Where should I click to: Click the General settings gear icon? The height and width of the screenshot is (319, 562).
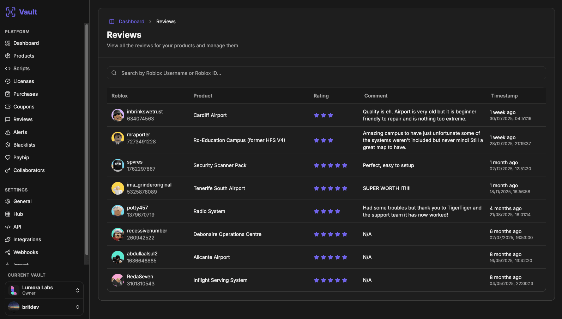coord(8,201)
